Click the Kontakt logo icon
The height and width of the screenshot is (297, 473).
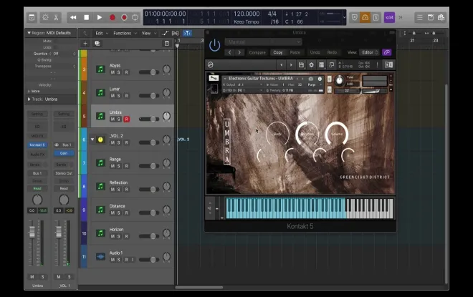tap(211, 64)
